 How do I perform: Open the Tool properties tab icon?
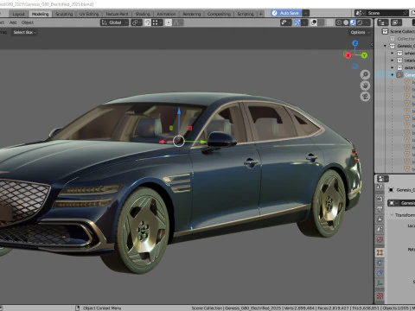(380, 187)
